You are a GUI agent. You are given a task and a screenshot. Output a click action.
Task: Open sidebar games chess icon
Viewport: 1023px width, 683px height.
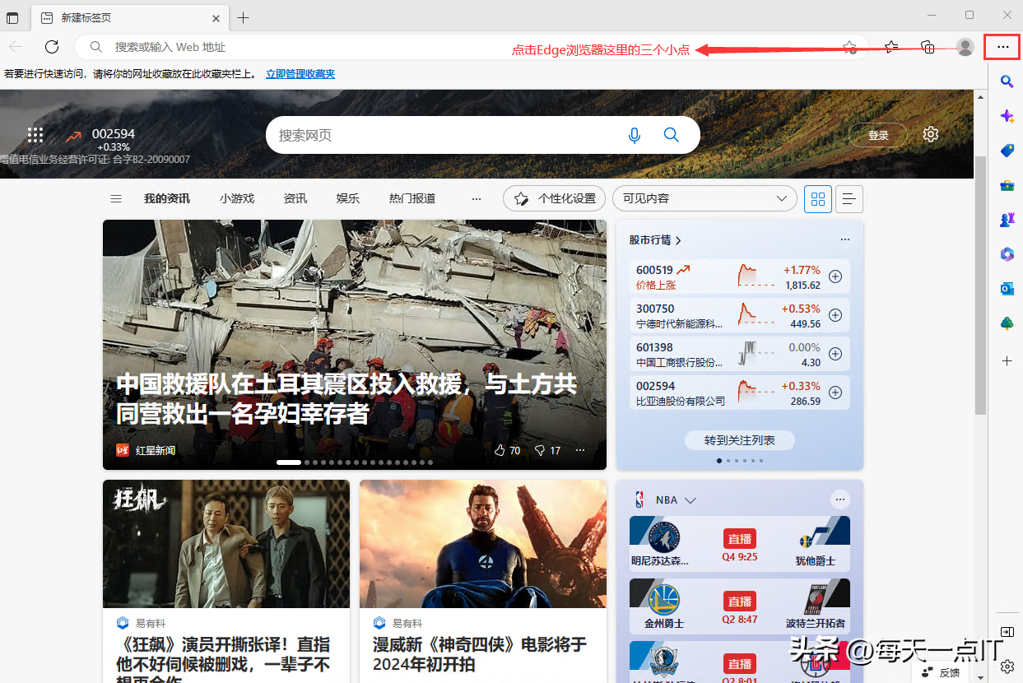coord(1007,220)
